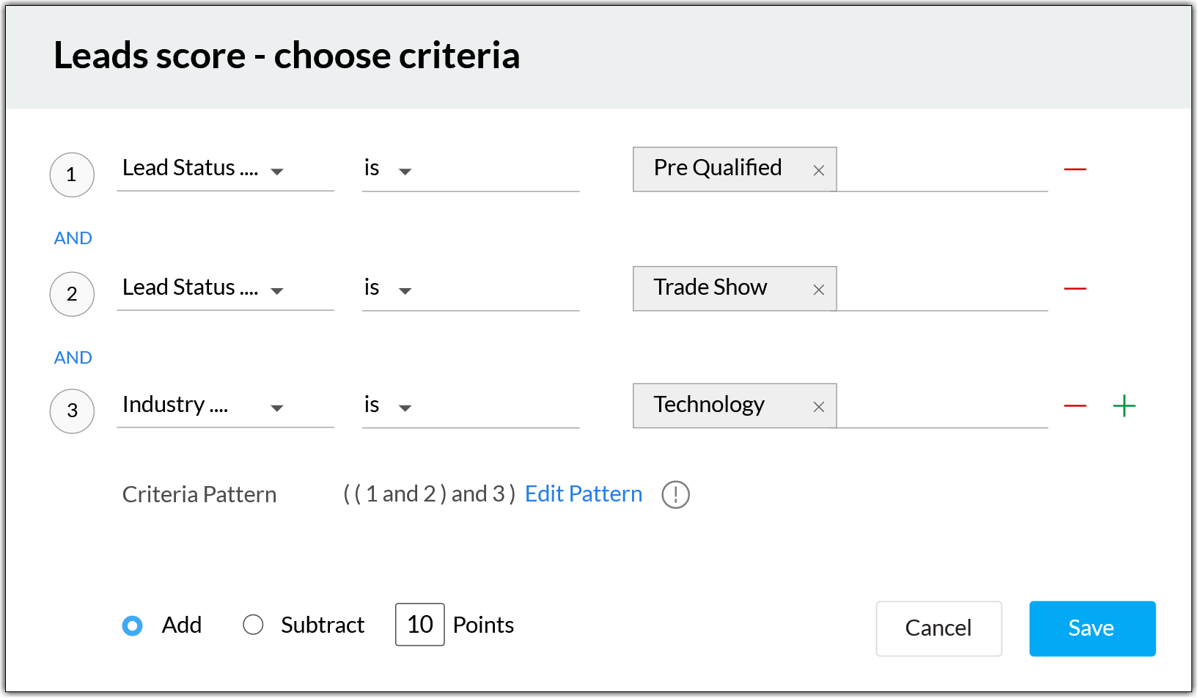Open the 'is' operator dropdown in row three
The width and height of the screenshot is (1198, 698).
405,408
